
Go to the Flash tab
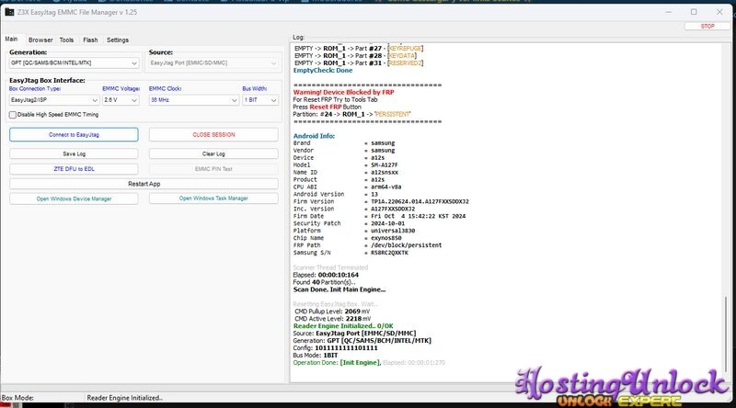[90, 40]
